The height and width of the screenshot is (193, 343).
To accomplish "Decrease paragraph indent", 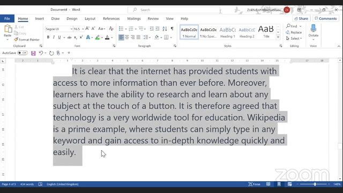I will (x=152, y=28).
